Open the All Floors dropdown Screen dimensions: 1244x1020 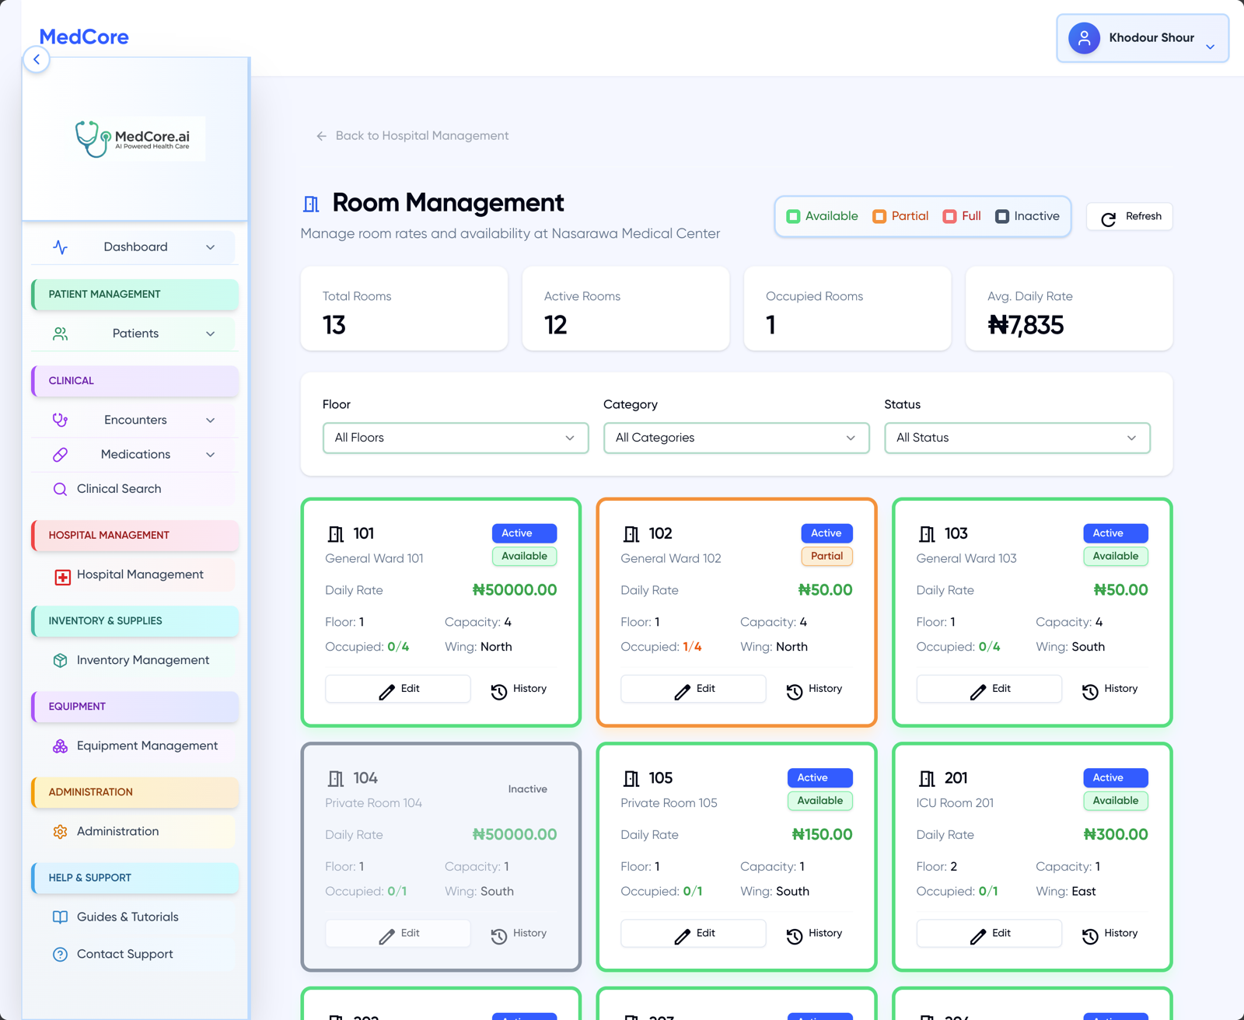point(455,438)
